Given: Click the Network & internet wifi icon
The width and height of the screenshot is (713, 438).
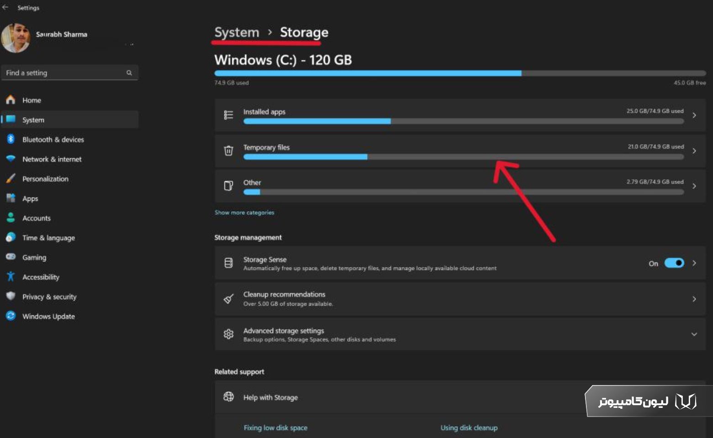Looking at the screenshot, I should point(11,159).
